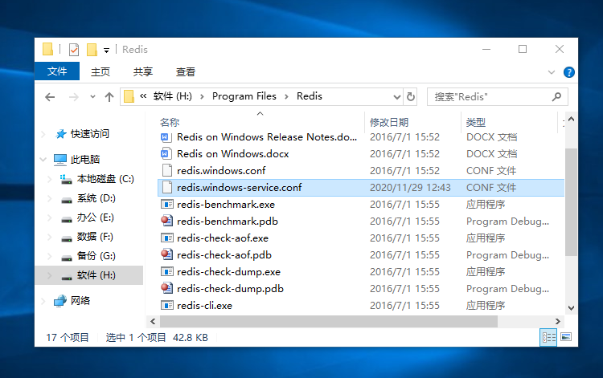Screen dimensions: 603x378
Task: Select Redis on Windows Release Notes file
Action: coord(267,137)
